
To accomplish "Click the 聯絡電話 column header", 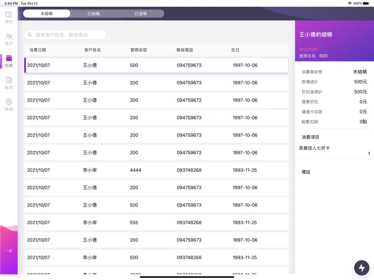I will coord(185,50).
